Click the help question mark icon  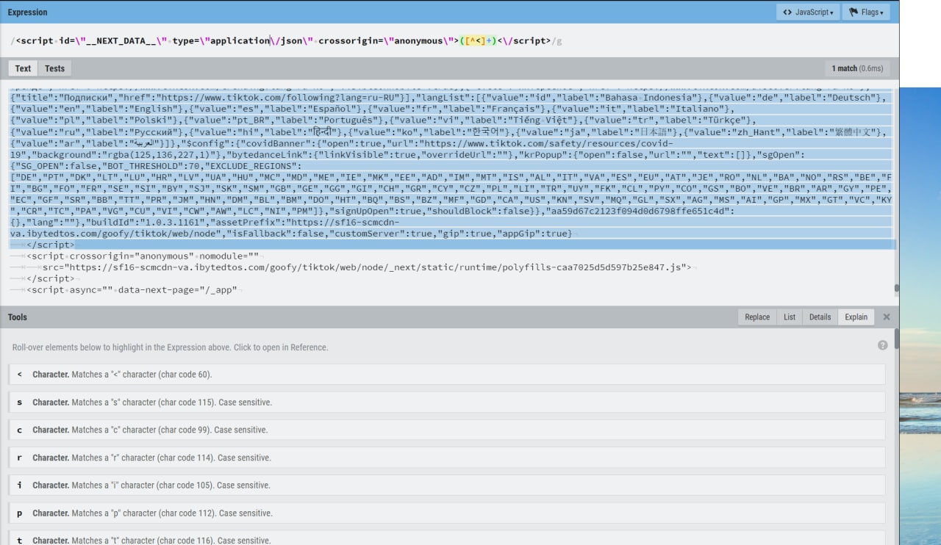(x=883, y=345)
